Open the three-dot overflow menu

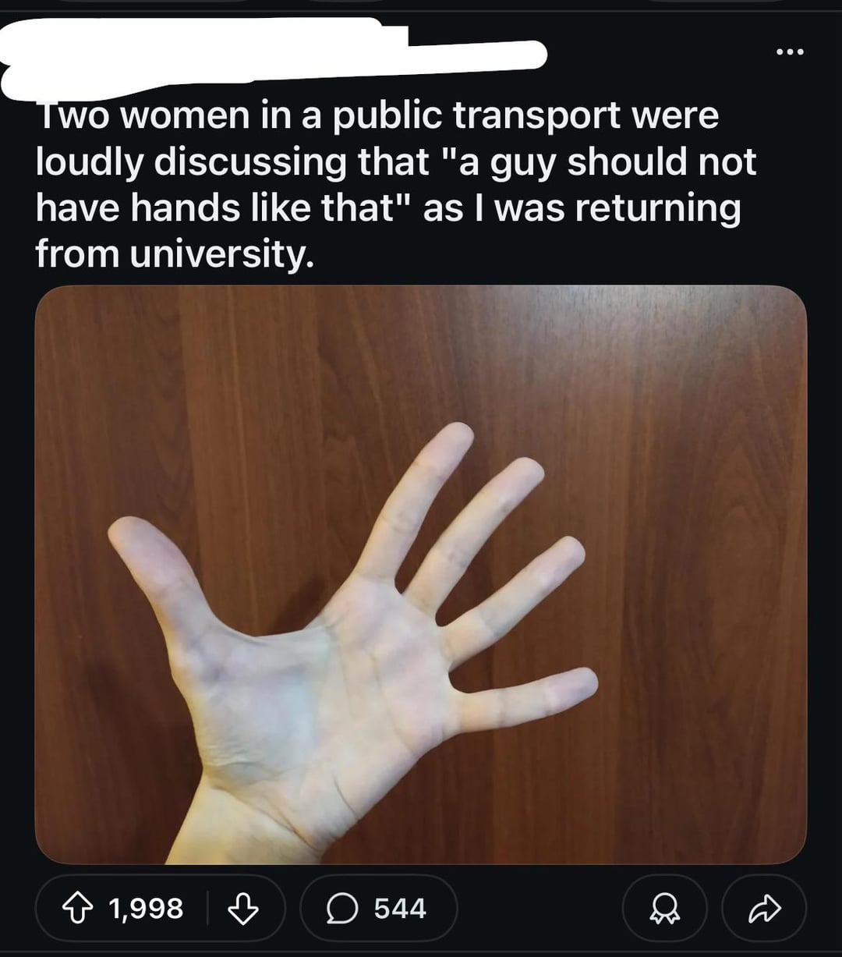(788, 53)
